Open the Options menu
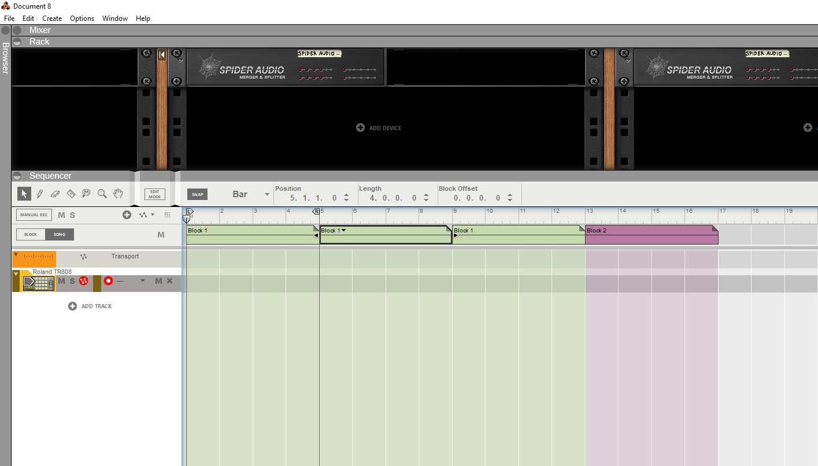 (82, 19)
